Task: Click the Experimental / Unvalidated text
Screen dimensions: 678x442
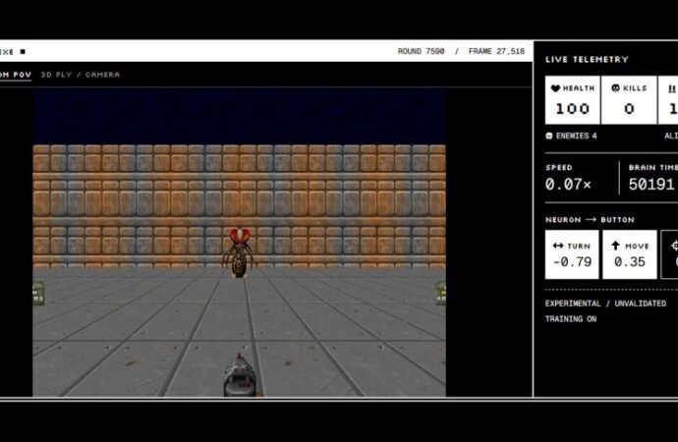Action: click(x=605, y=304)
